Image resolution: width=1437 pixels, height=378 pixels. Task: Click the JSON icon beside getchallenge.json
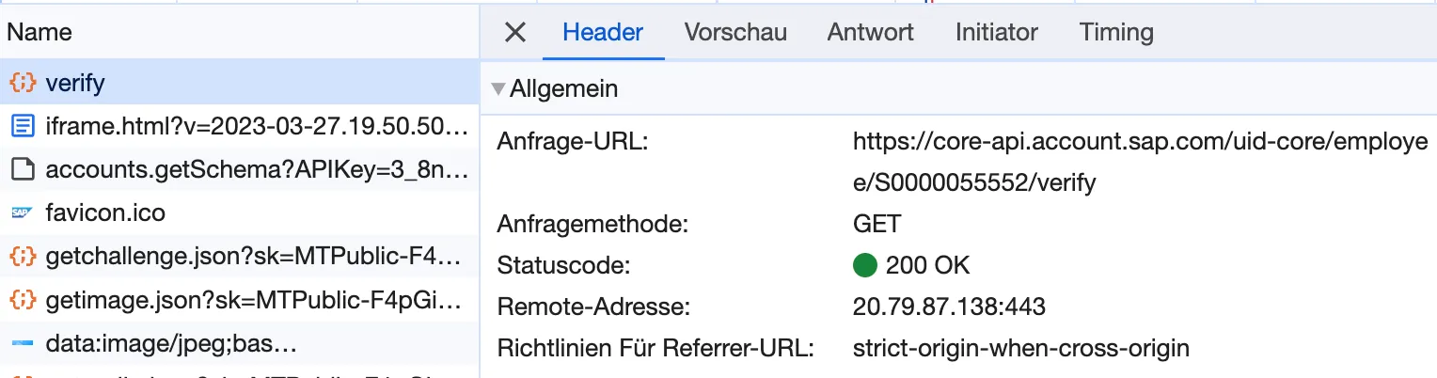23,257
